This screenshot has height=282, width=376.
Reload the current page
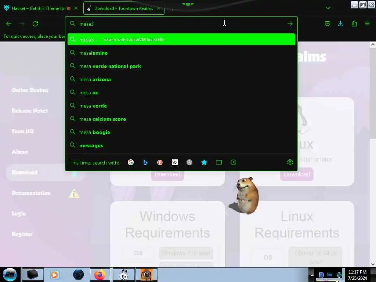point(35,24)
